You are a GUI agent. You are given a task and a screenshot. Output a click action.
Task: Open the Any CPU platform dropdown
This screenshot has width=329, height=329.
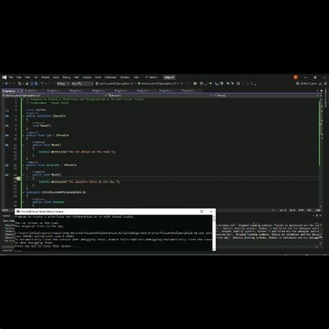coord(82,83)
